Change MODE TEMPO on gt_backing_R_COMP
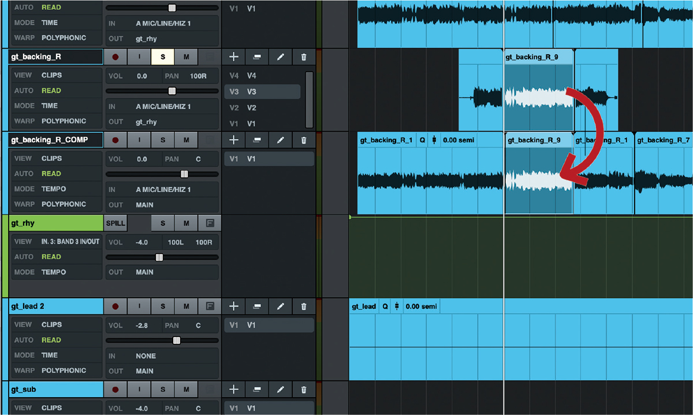 pos(56,189)
